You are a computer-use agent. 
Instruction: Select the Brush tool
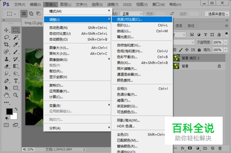tap(16, 52)
